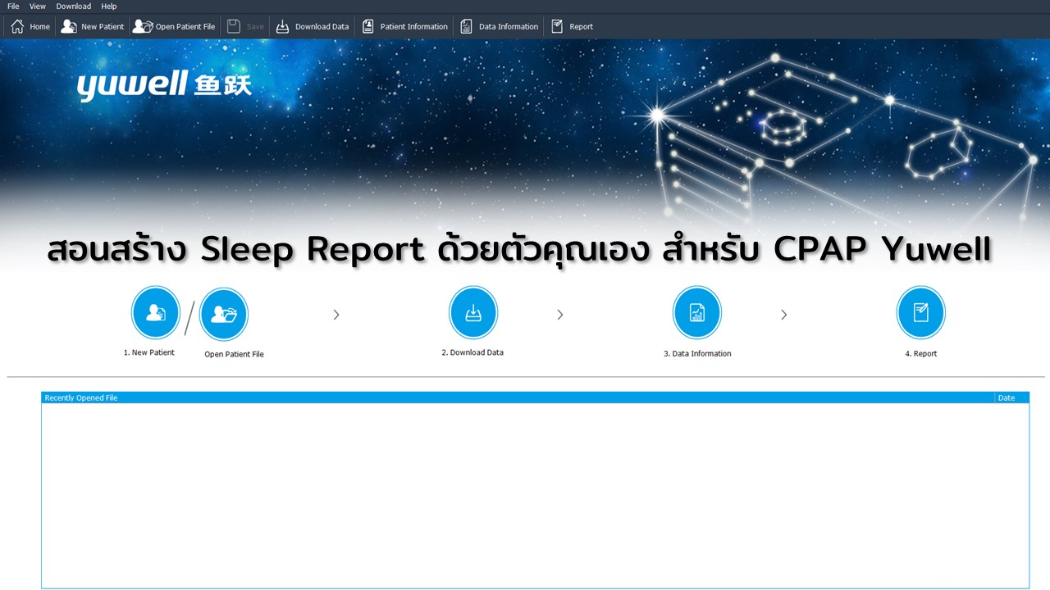This screenshot has width=1050, height=590.
Task: Click the large New Patient circle icon
Action: (155, 312)
